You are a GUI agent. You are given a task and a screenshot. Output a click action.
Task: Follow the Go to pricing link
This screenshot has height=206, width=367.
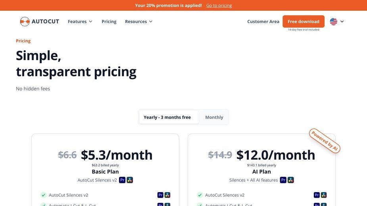pos(219,6)
